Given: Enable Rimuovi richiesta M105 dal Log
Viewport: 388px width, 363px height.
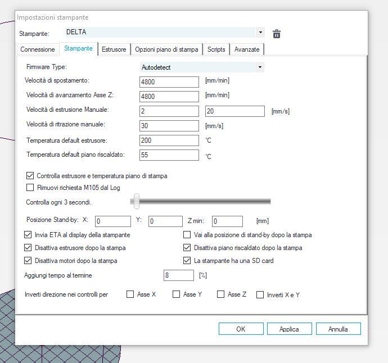Looking at the screenshot, I should tap(30, 188).
